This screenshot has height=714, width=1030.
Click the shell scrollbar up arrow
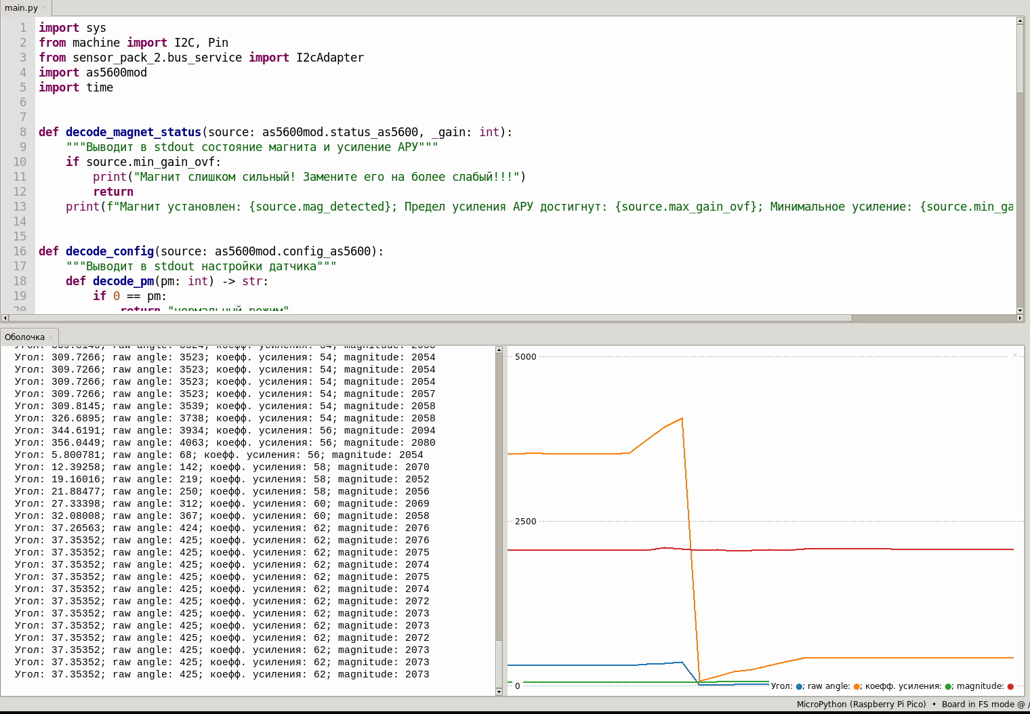click(499, 350)
